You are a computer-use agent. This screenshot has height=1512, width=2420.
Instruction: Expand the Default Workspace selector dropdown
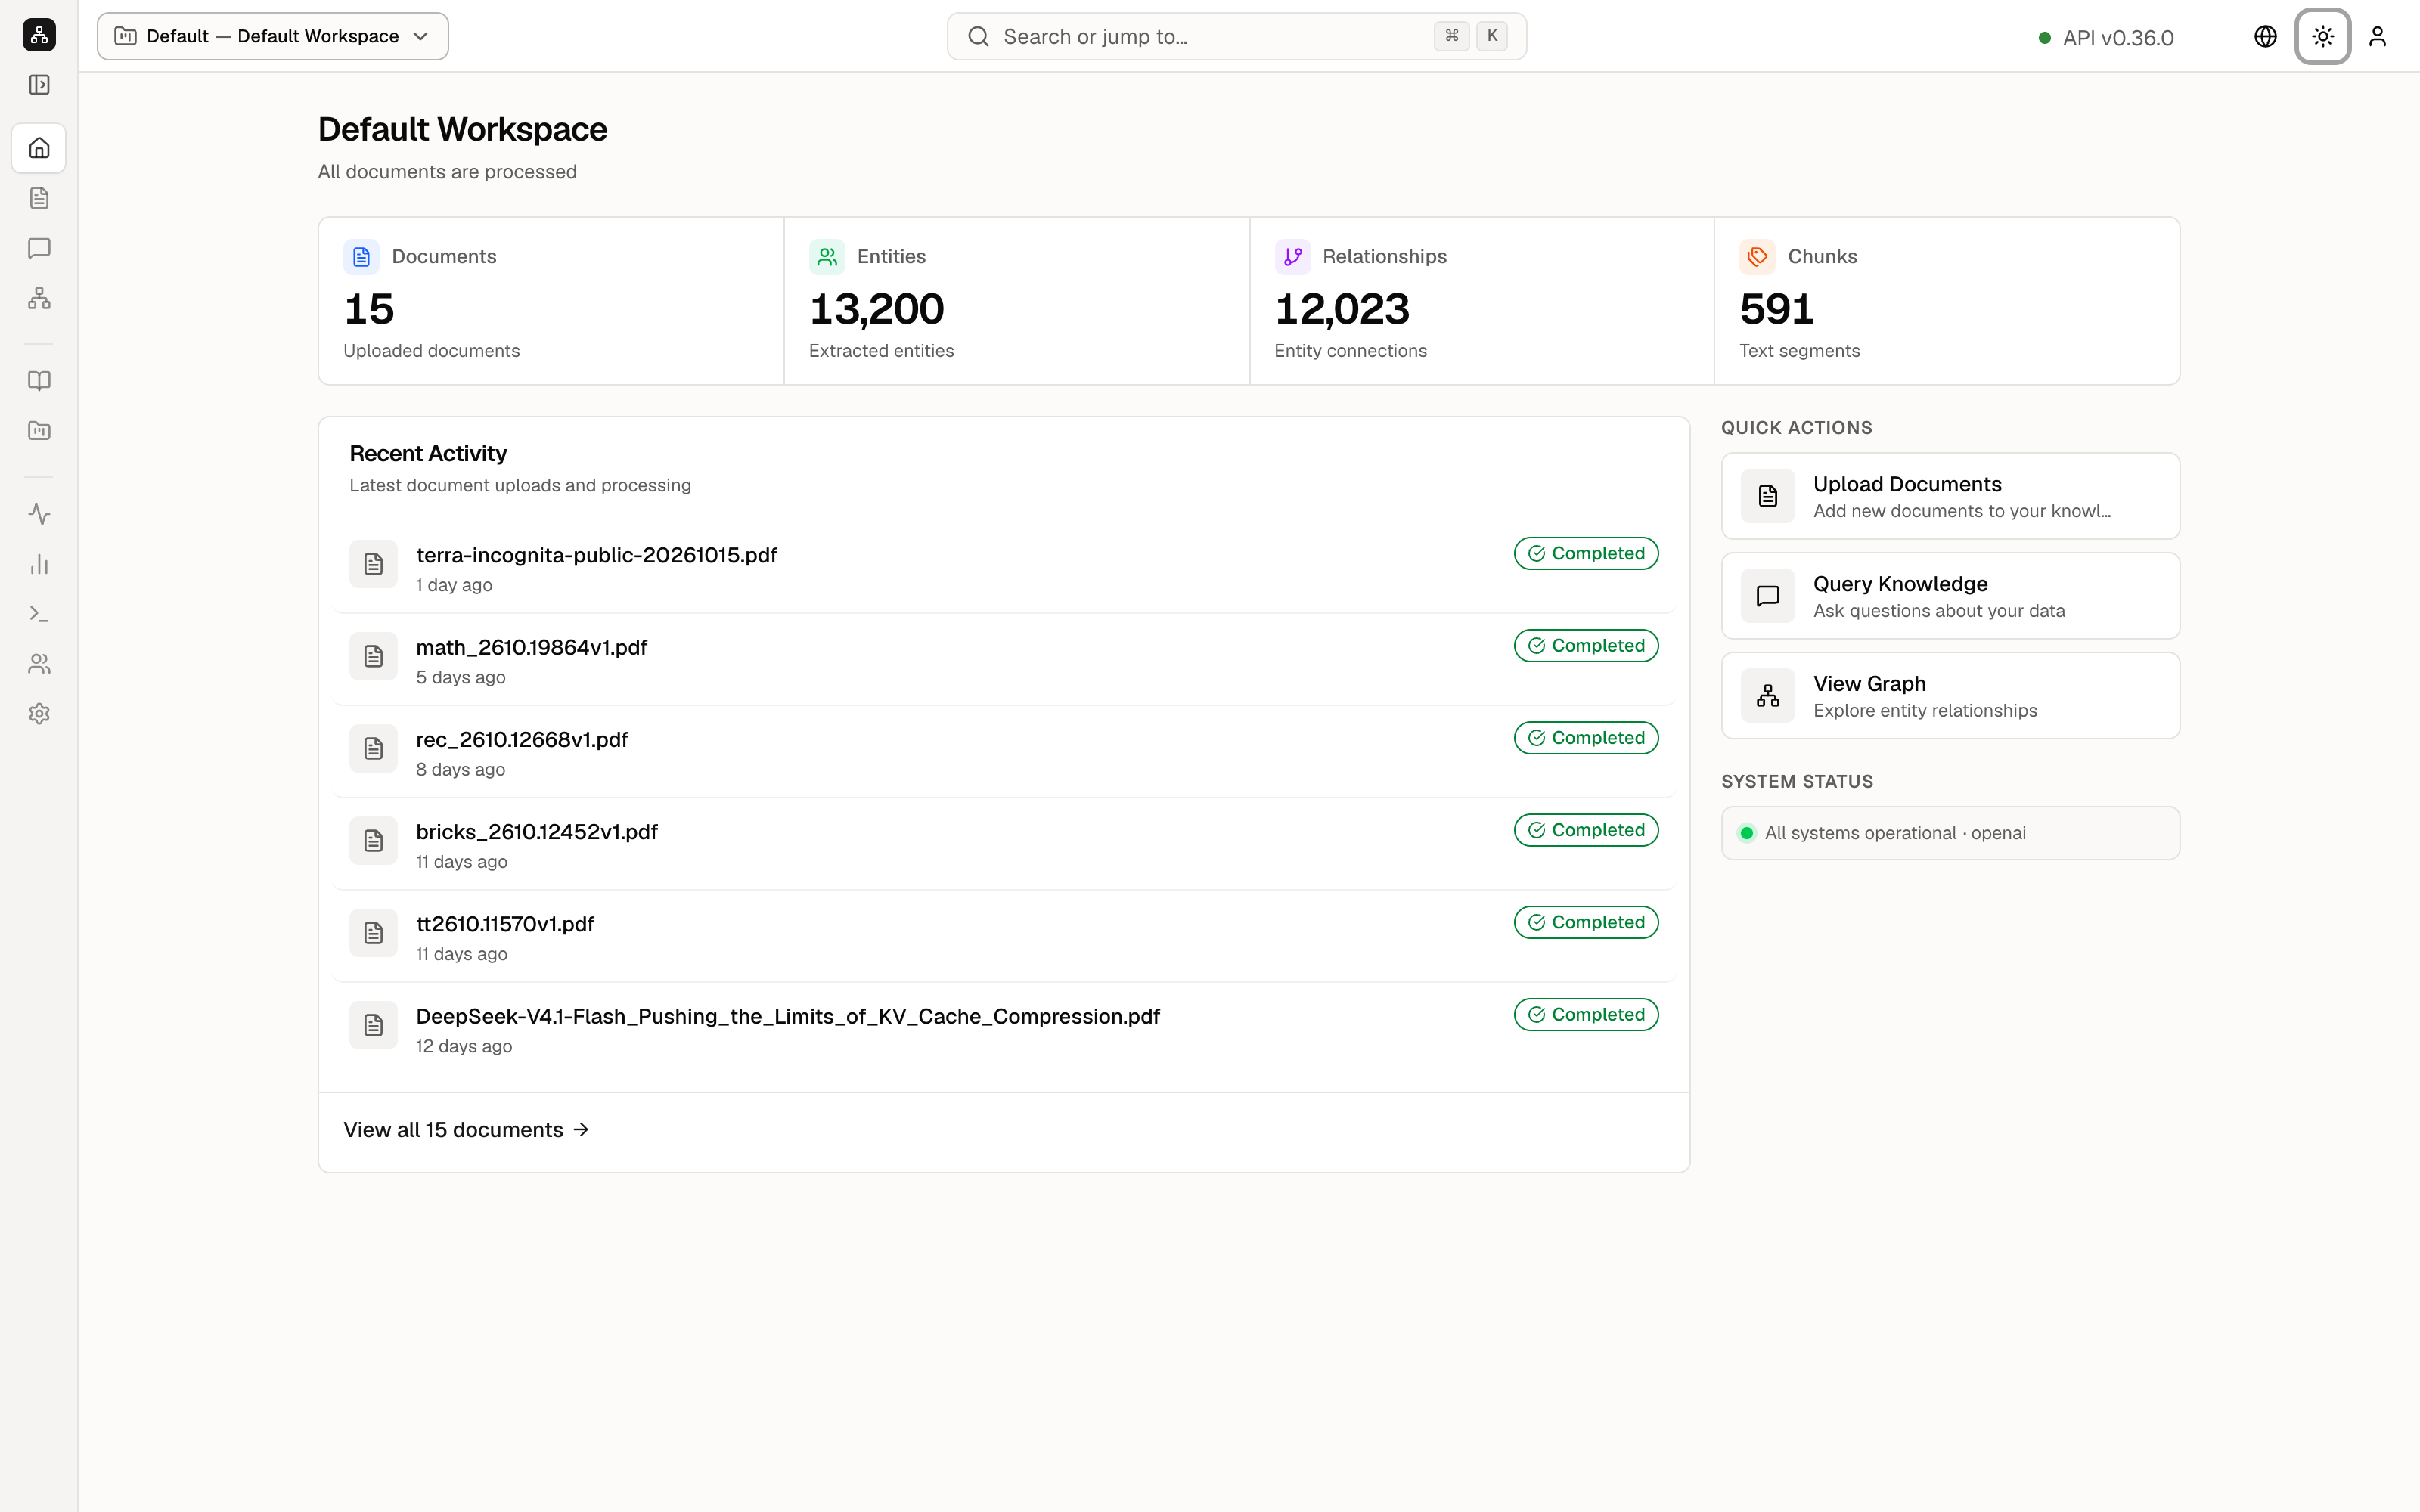click(273, 36)
